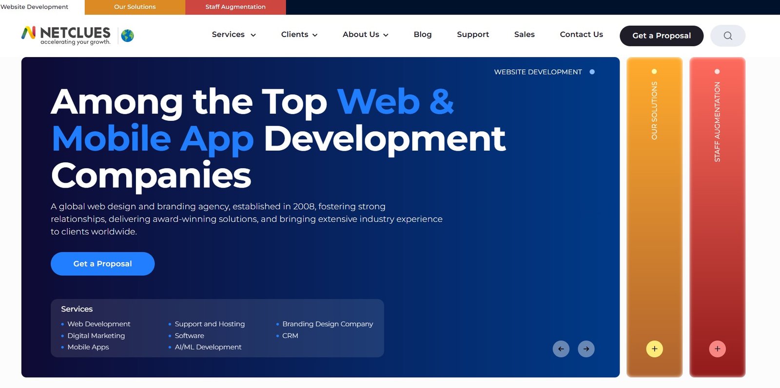
Task: Open the Support and Hosting link
Action: tap(210, 324)
